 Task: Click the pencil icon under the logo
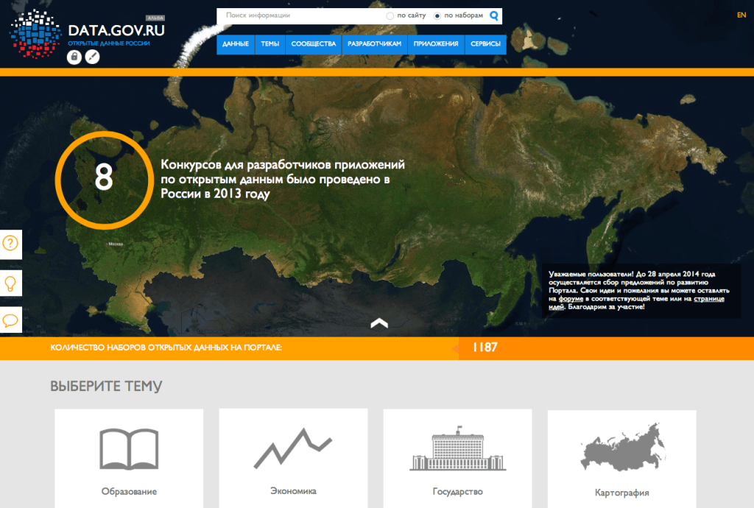pyautogui.click(x=92, y=57)
